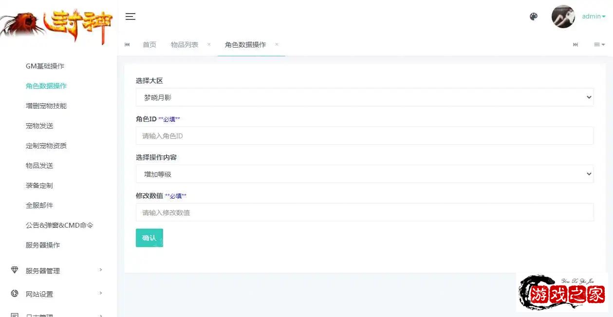This screenshot has width=613, height=317.
Task: Open 宠物发送 in the sidebar
Action: (x=39, y=126)
